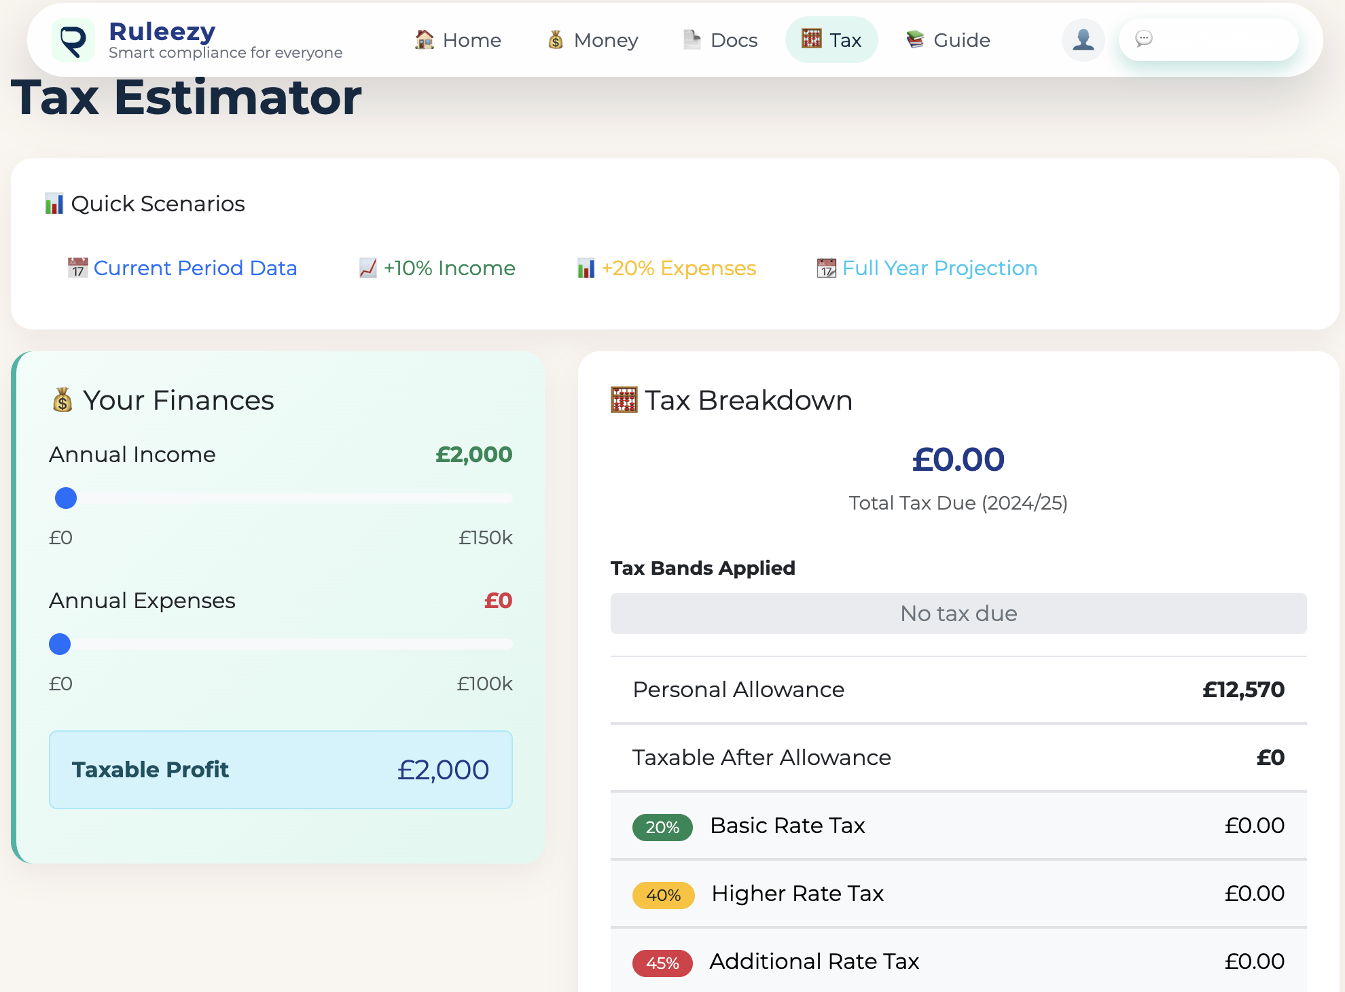The height and width of the screenshot is (992, 1345).
Task: Click the money bag icon beside Money
Action: (x=556, y=39)
